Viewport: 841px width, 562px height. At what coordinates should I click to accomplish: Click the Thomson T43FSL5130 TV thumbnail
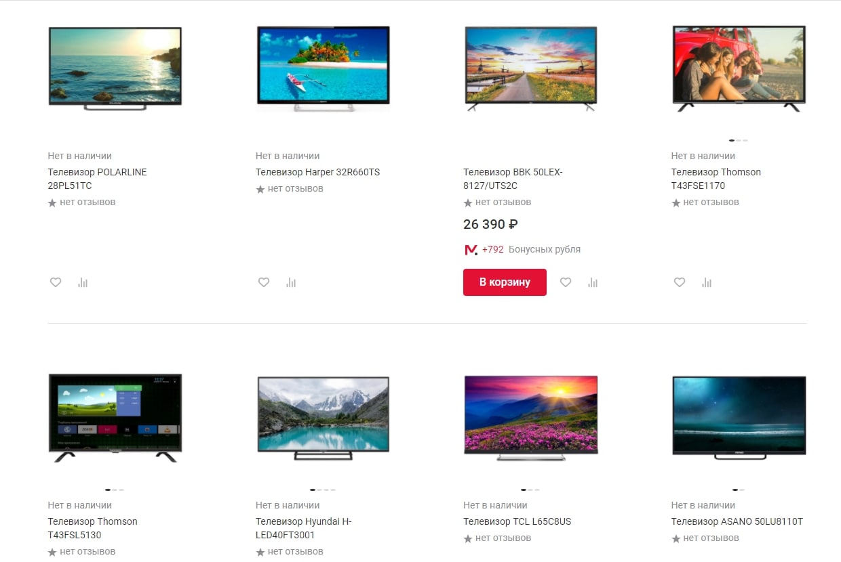tap(115, 418)
